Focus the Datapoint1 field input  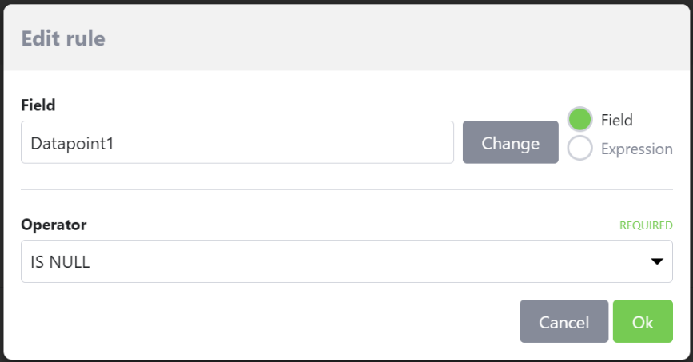point(237,142)
